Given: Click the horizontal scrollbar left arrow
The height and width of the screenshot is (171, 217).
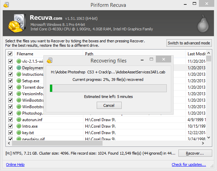Looking at the screenshot, I should [9, 143].
